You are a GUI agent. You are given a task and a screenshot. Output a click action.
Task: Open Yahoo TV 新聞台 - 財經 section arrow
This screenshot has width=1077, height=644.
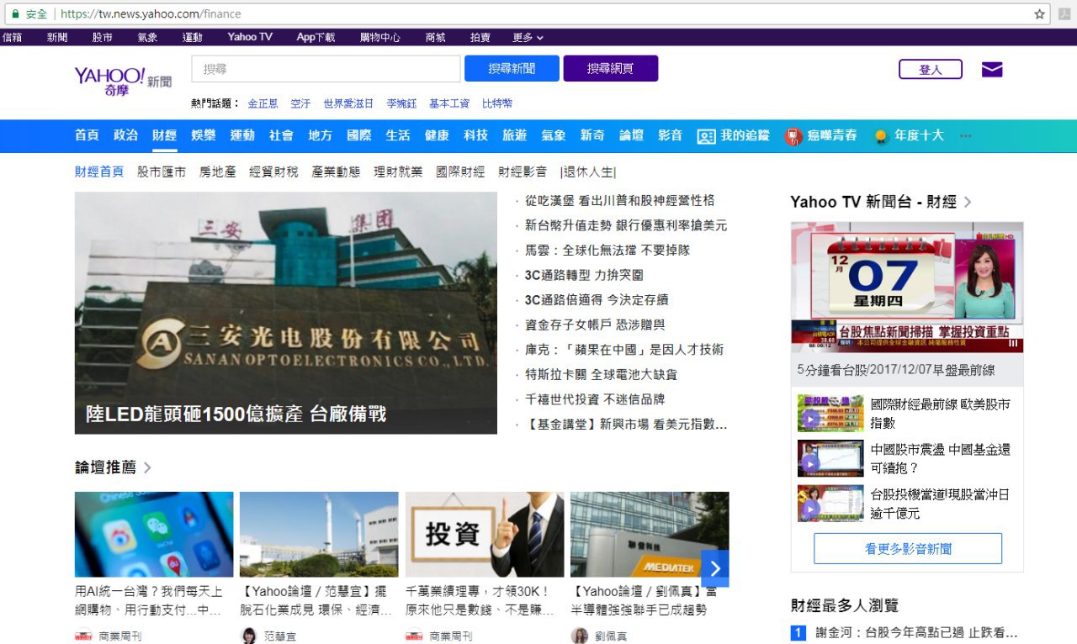[968, 202]
